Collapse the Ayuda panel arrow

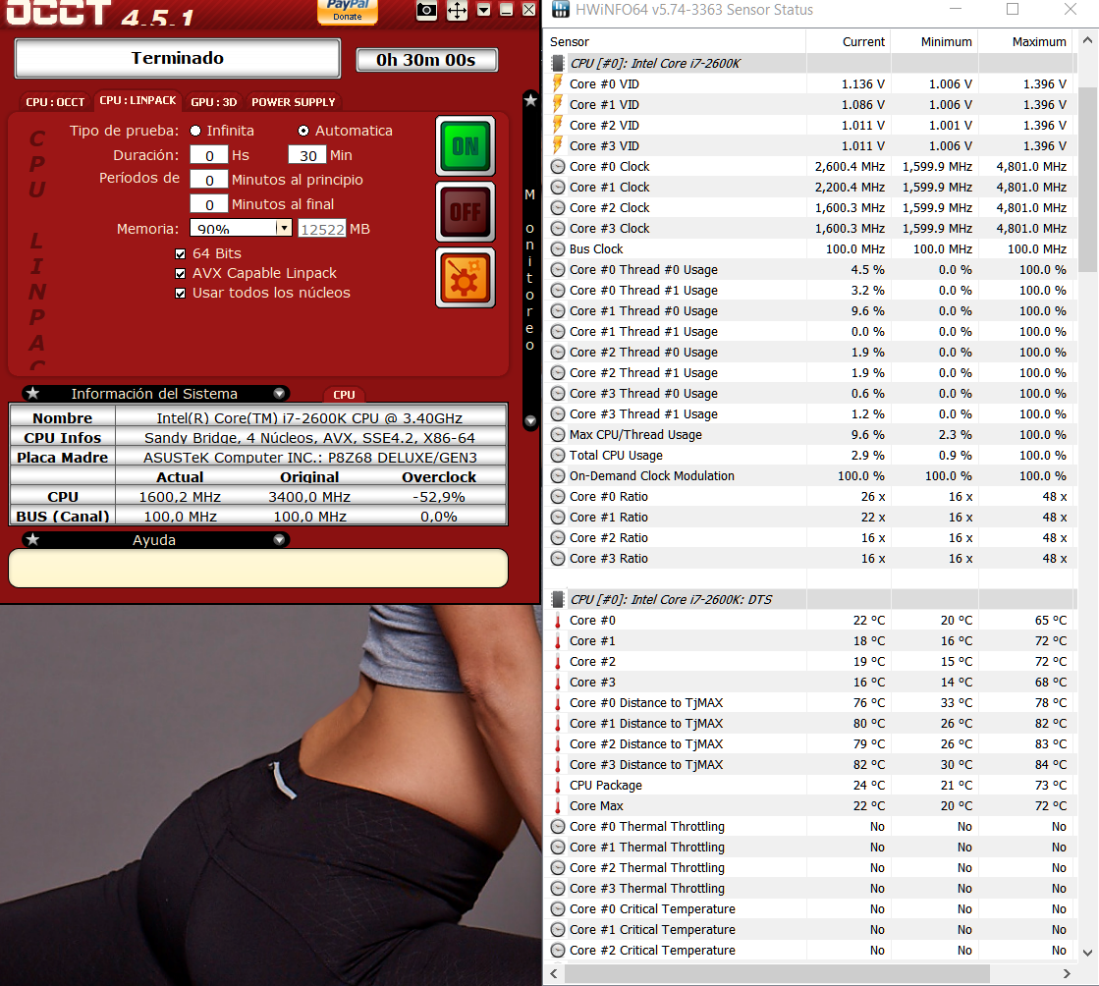(x=280, y=540)
